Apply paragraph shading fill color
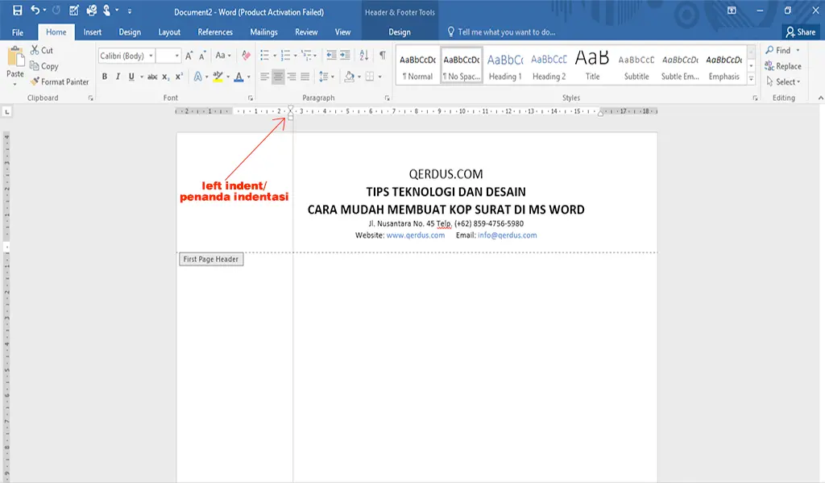Screen dimensions: 825x483 350,77
